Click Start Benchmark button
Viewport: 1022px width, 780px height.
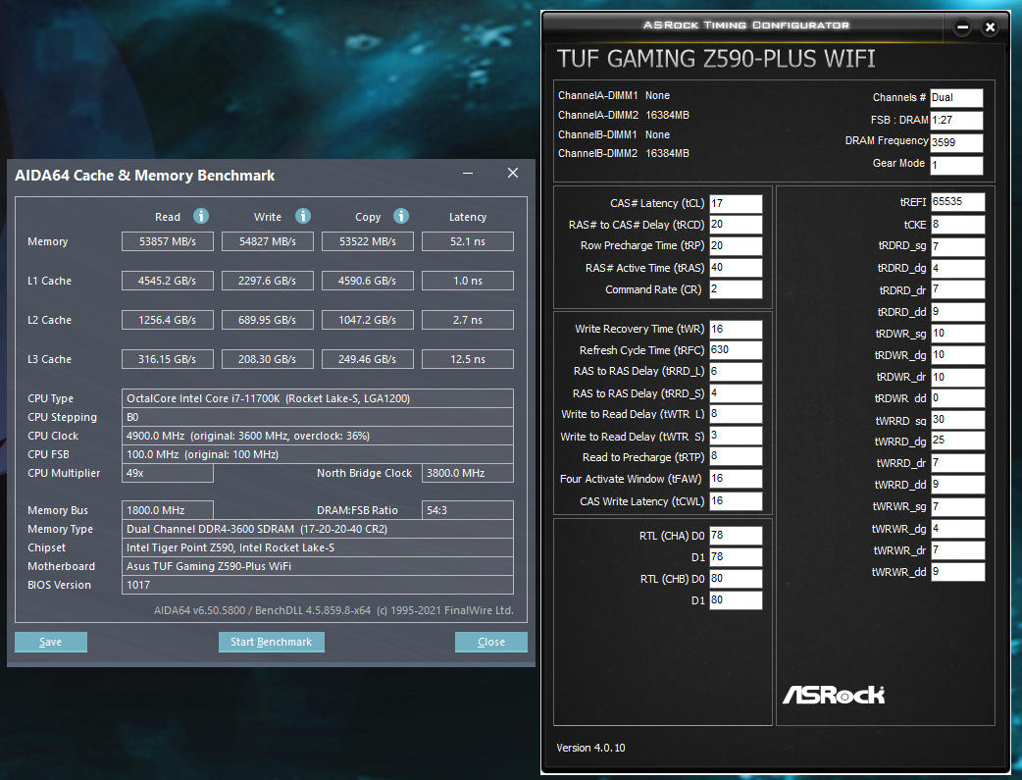coord(271,642)
